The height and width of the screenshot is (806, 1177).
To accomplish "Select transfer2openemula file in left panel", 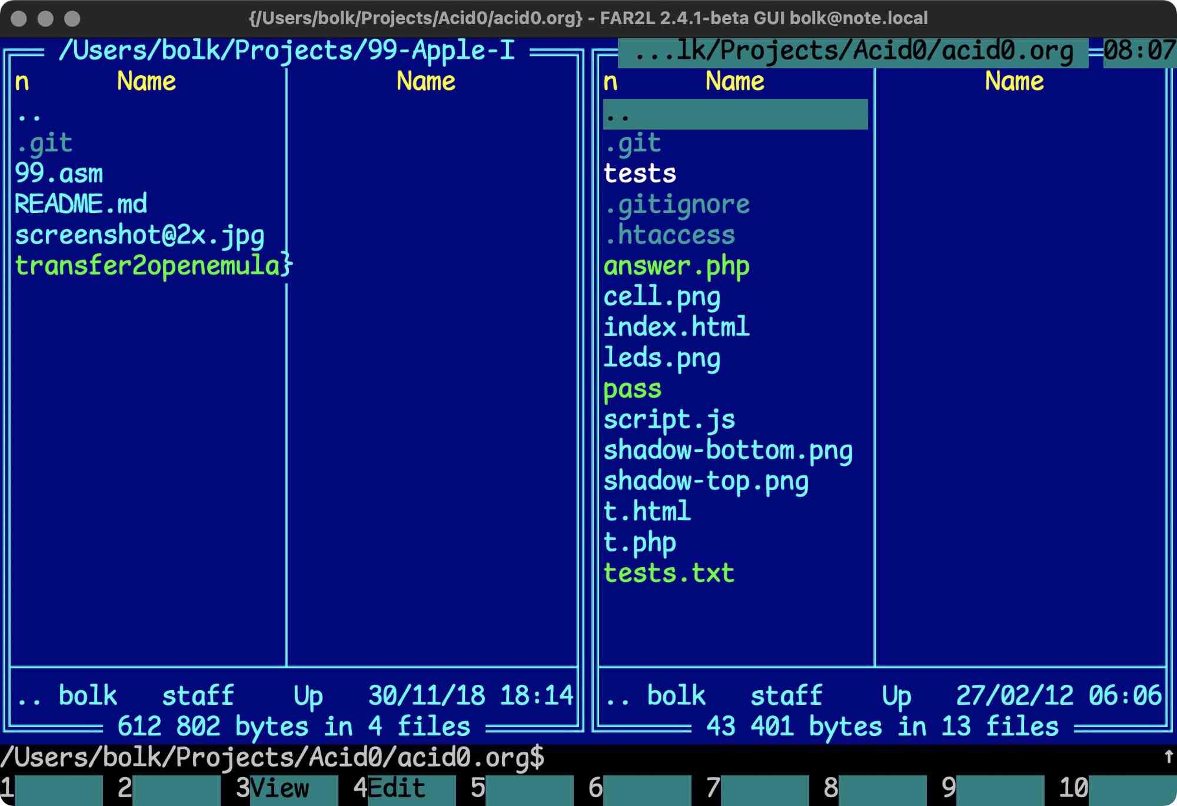I will tap(154, 266).
